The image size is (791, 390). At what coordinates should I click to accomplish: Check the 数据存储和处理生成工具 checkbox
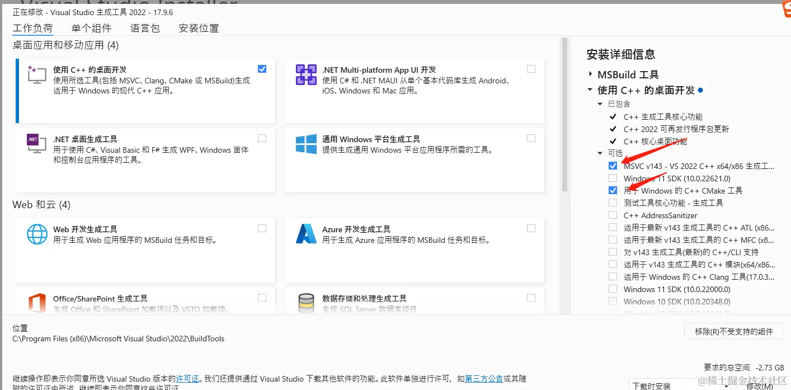(531, 298)
